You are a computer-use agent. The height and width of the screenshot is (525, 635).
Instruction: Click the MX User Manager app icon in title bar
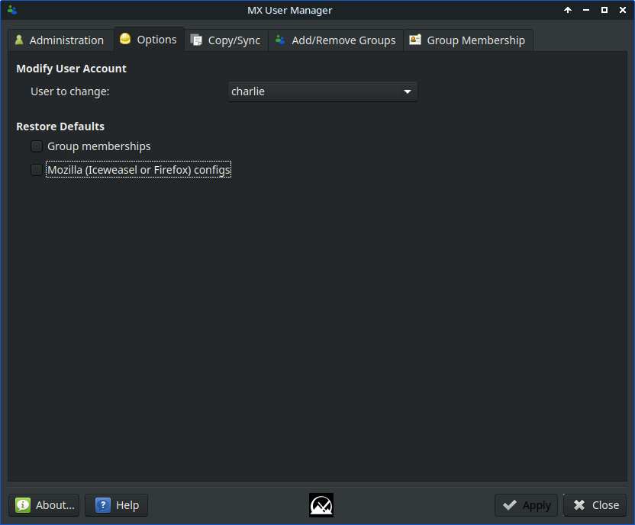[12, 10]
